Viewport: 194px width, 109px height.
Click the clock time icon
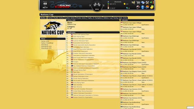point(109,8)
